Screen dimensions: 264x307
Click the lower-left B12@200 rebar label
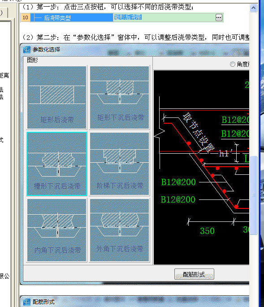tap(178, 199)
